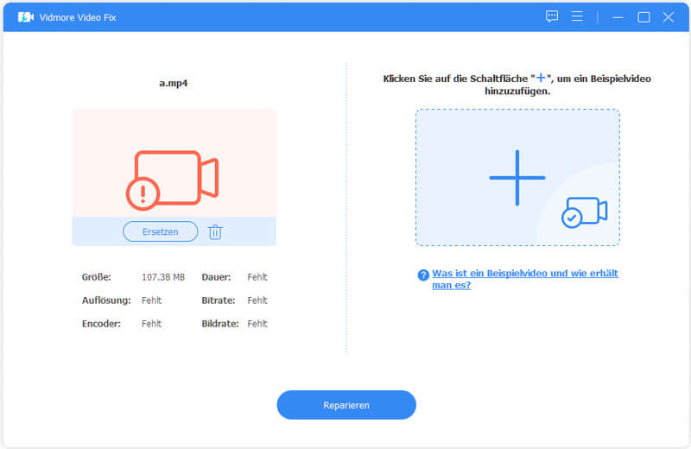Viewport: 691px width, 449px height.
Task: Click the Vidmore Video Fix logo icon
Action: [x=25, y=17]
